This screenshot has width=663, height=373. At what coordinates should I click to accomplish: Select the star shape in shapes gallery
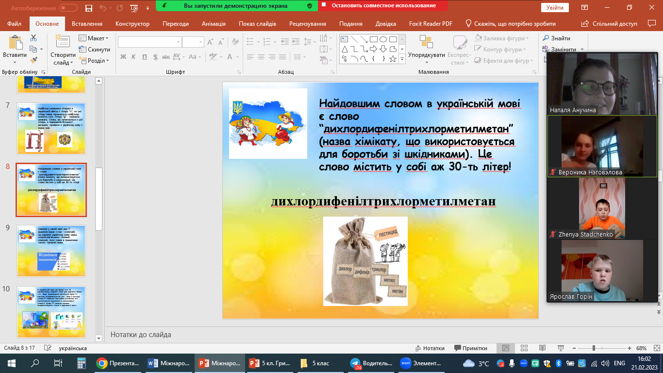click(393, 59)
